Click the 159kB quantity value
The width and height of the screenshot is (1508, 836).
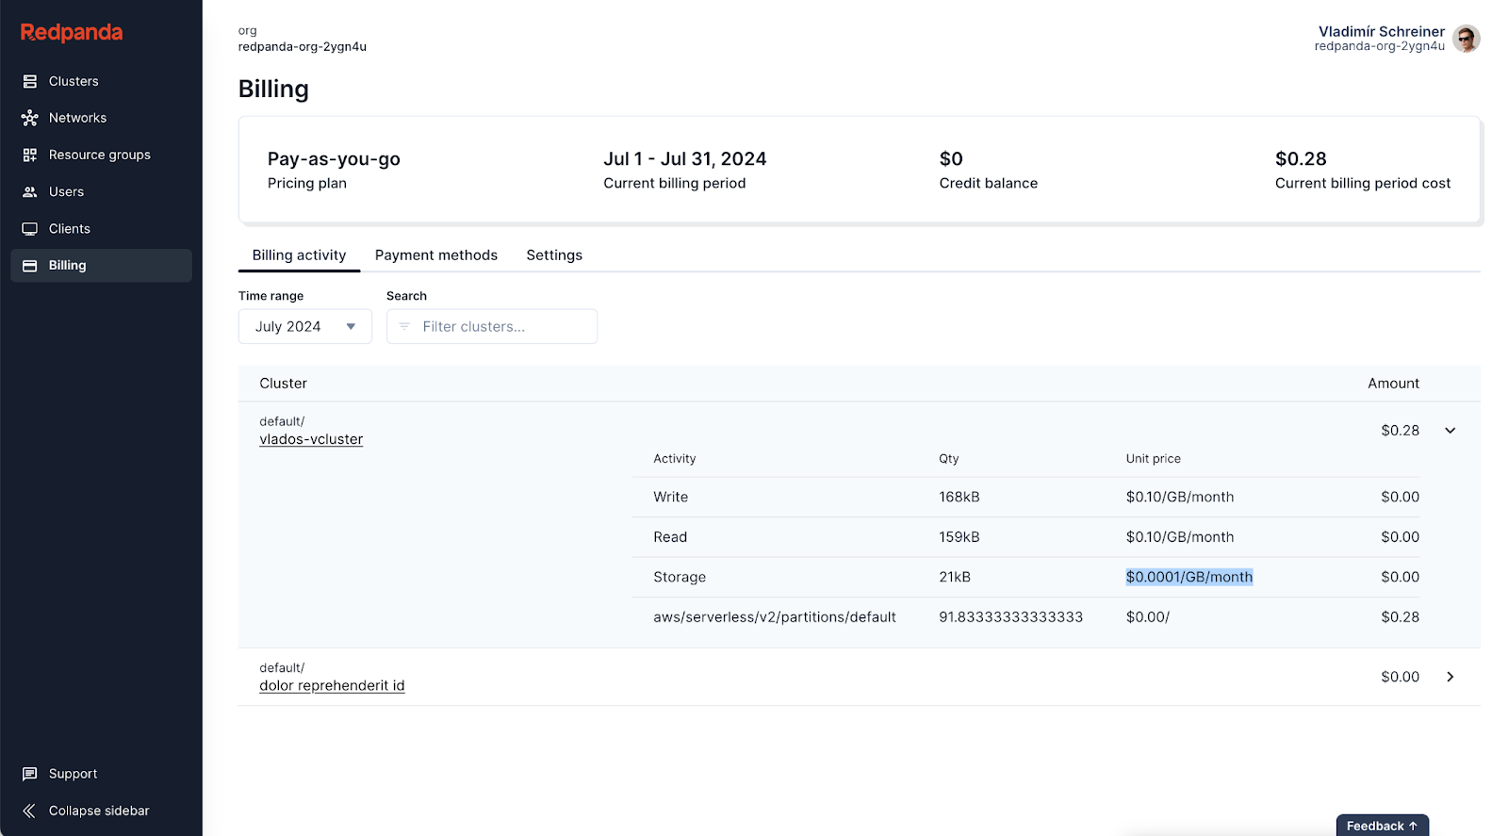coord(959,537)
